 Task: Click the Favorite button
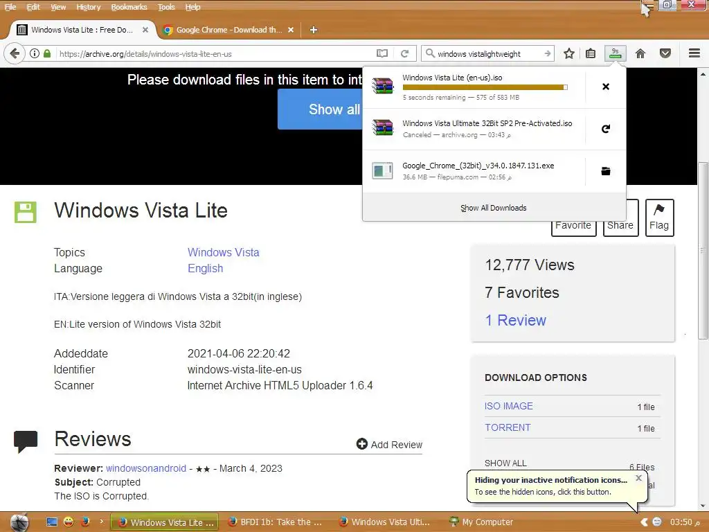coord(573,225)
